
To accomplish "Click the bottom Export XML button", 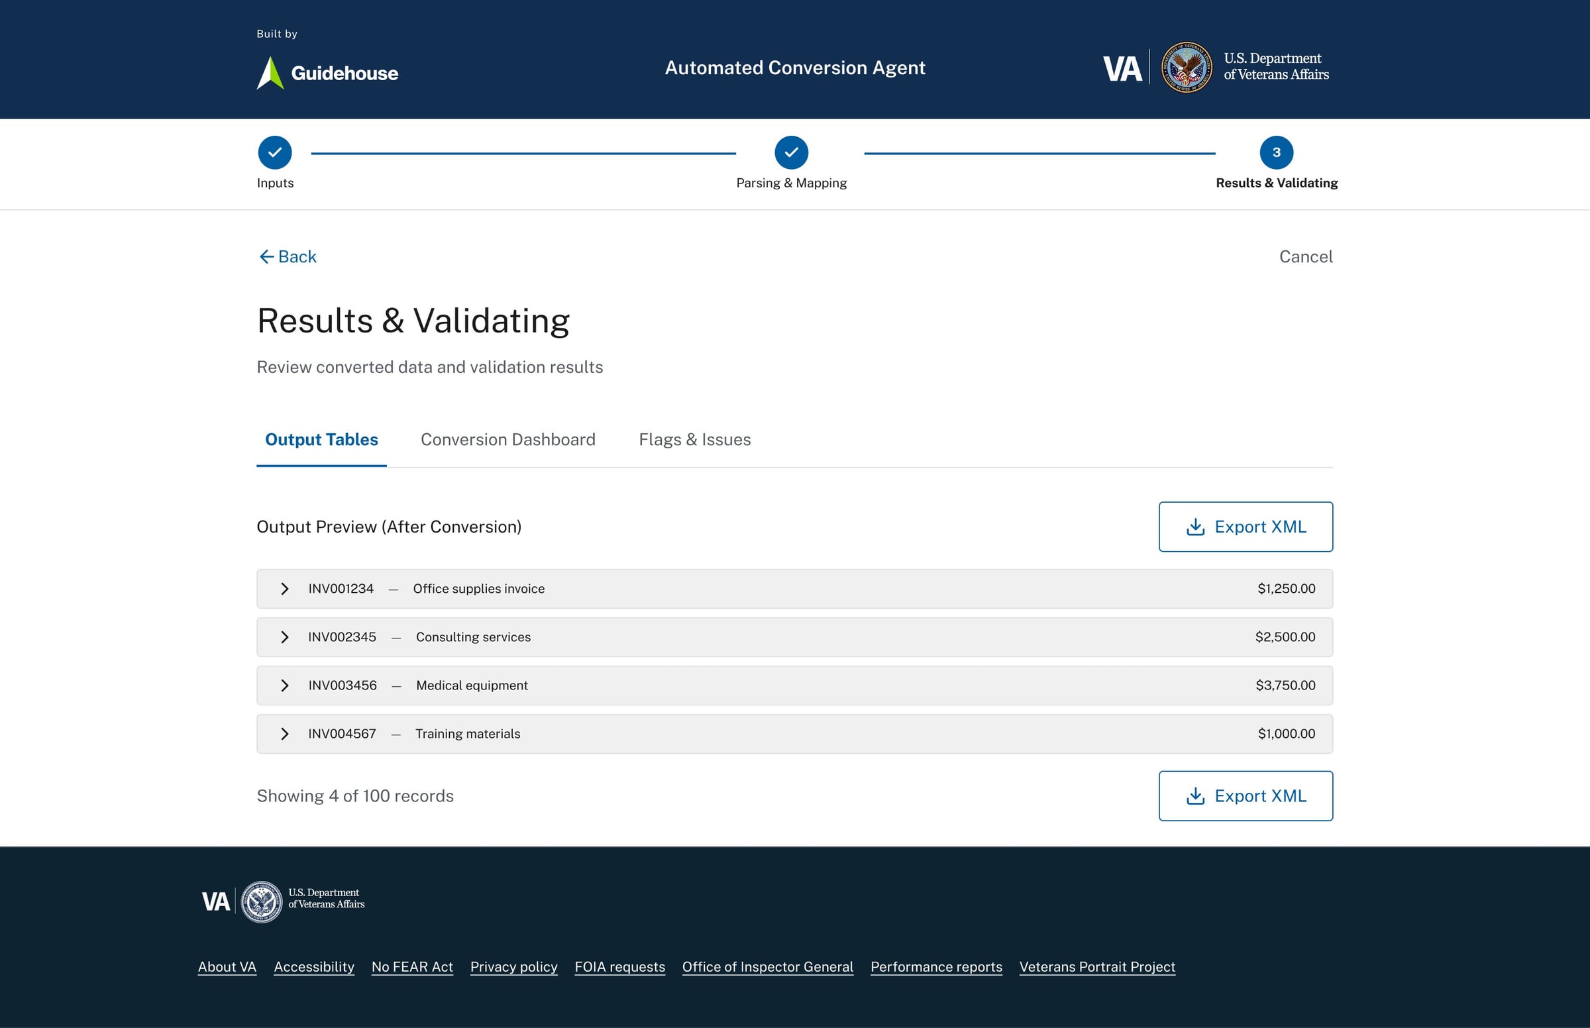I will 1245,796.
